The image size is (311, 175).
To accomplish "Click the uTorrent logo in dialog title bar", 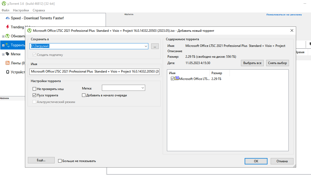I will coord(29,30).
